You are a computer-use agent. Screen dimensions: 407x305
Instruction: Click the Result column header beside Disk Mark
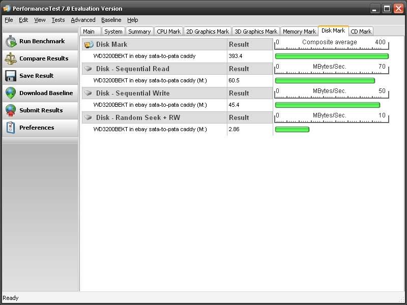pyautogui.click(x=239, y=44)
